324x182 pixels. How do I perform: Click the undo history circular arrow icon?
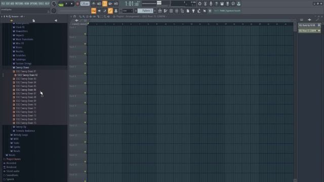point(199,4)
